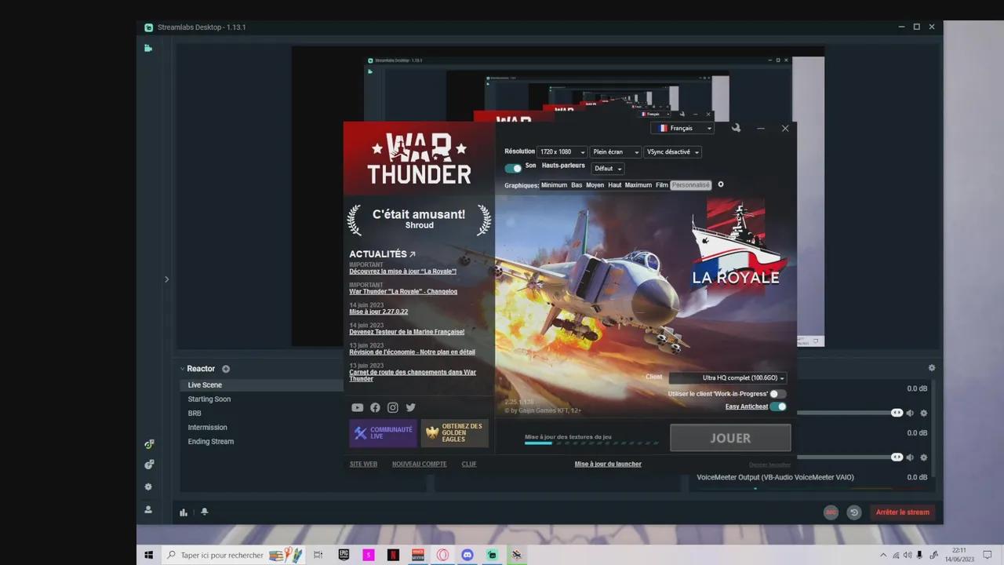This screenshot has width=1004, height=565.
Task: Add a scene with the plus icon next to Reactor
Action: point(226,369)
